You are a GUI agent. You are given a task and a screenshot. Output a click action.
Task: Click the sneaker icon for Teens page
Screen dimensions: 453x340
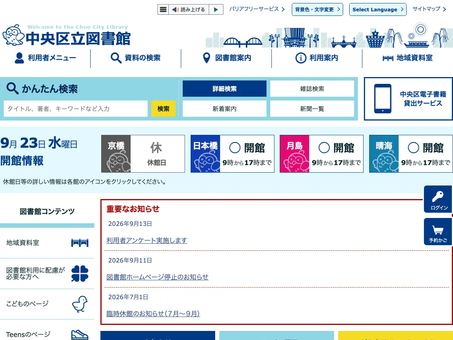(x=80, y=335)
